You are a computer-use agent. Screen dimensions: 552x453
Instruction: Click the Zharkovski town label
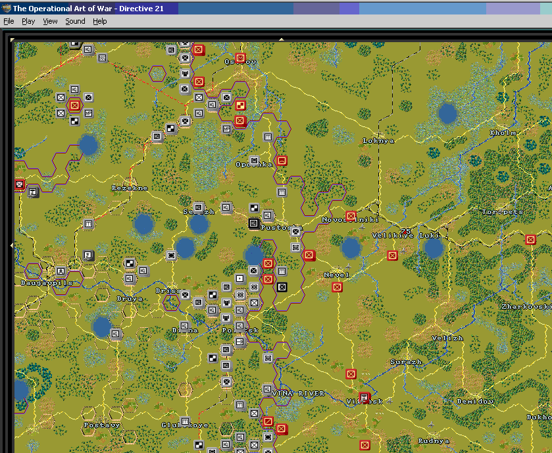pyautogui.click(x=526, y=306)
